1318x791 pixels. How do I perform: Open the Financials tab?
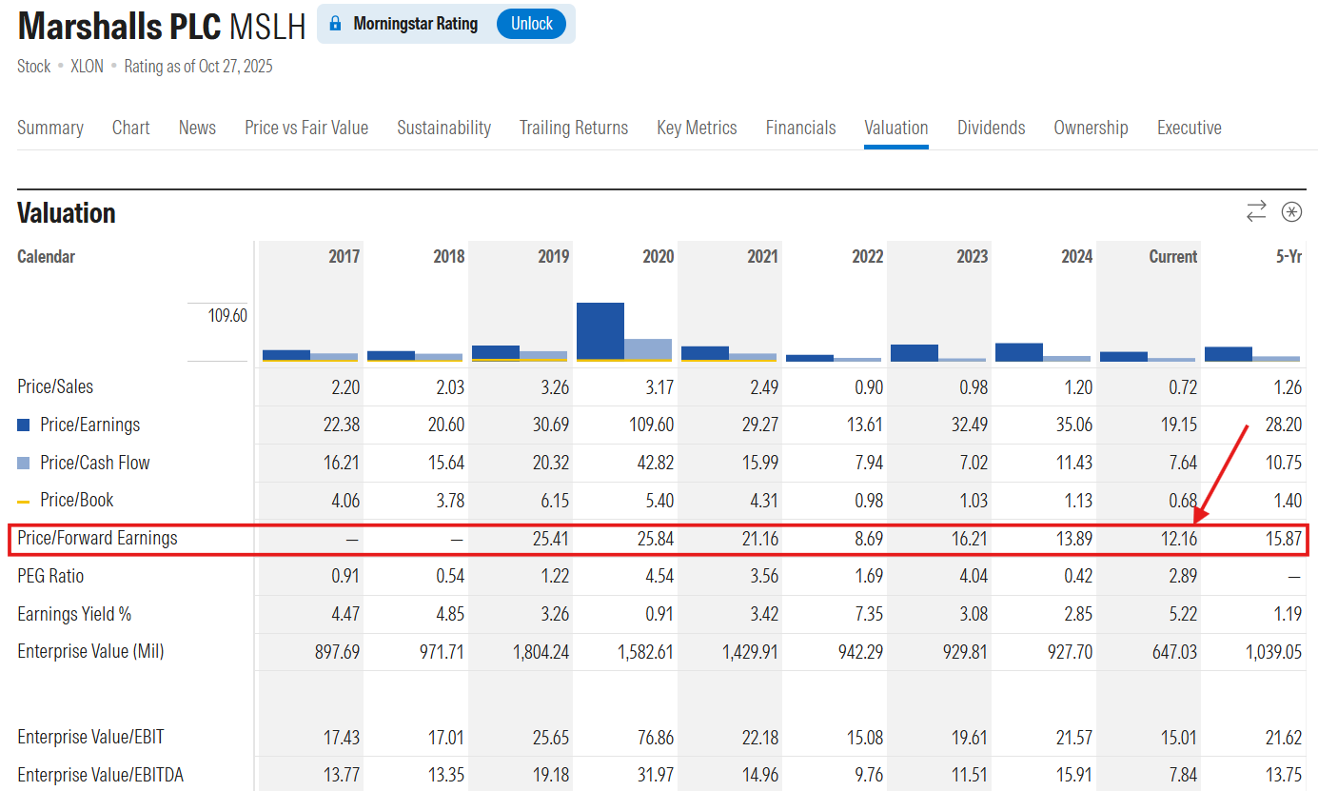coord(800,128)
